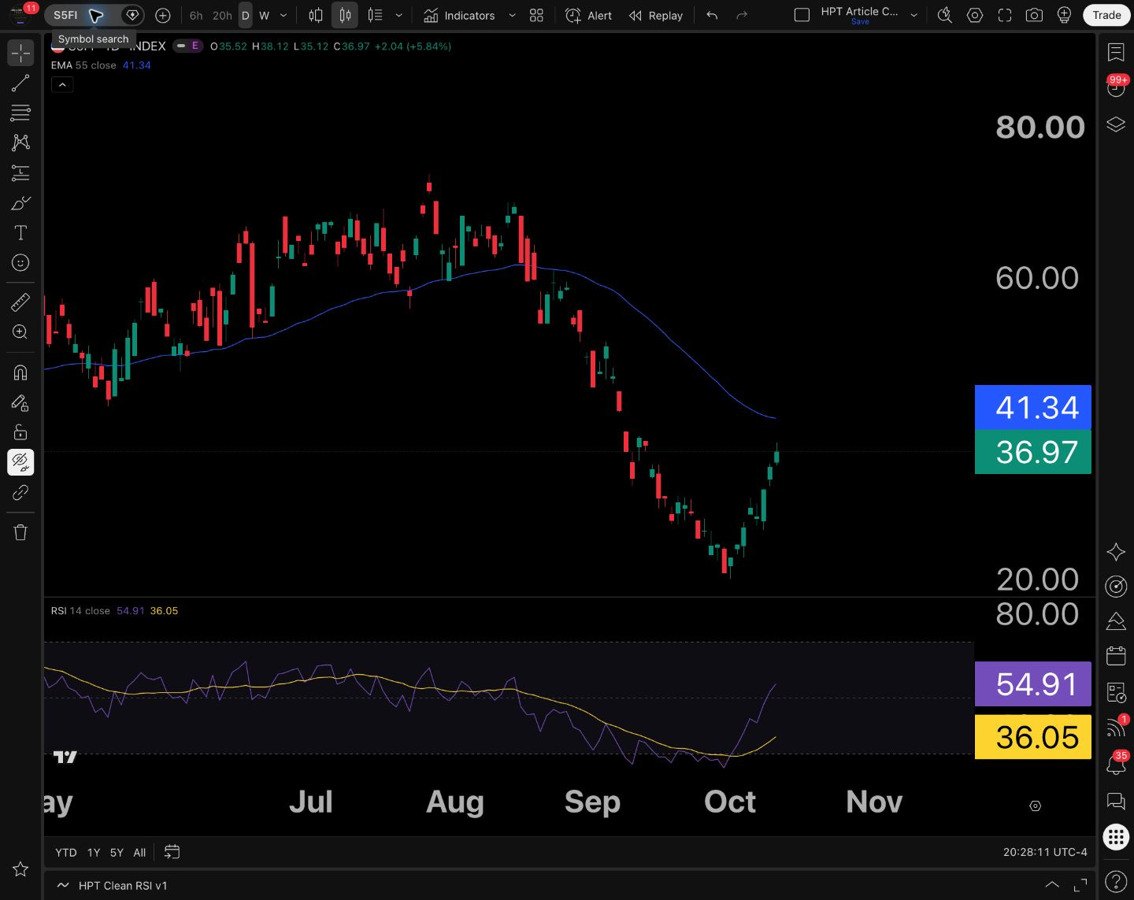The width and height of the screenshot is (1134, 900).
Task: Remove drawings with the trash icon
Action: tap(20, 532)
